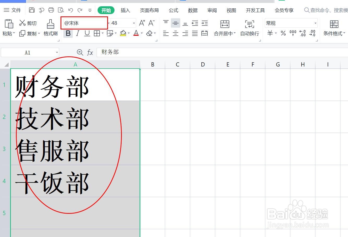Toggle 自动换行 wrap text

pos(250,28)
